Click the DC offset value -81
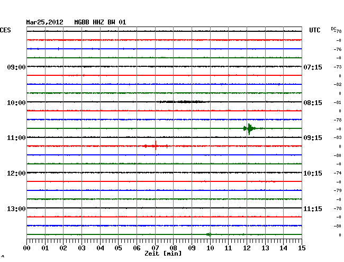The width and height of the screenshot is (344, 262). pyautogui.click(x=338, y=102)
